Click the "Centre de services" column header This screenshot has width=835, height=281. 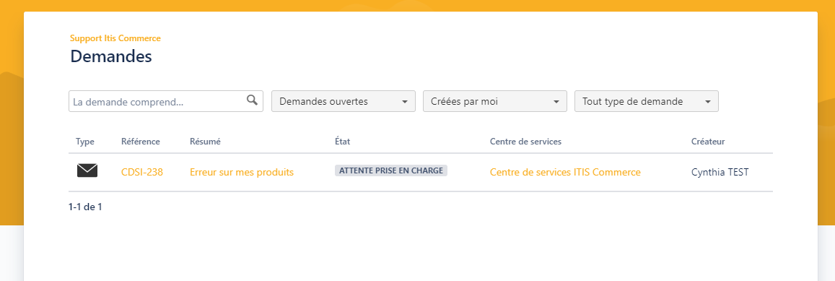(x=525, y=142)
